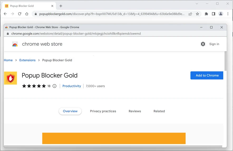Go to the browser home page
Viewport: 233px width, 151px height.
click(27, 14)
